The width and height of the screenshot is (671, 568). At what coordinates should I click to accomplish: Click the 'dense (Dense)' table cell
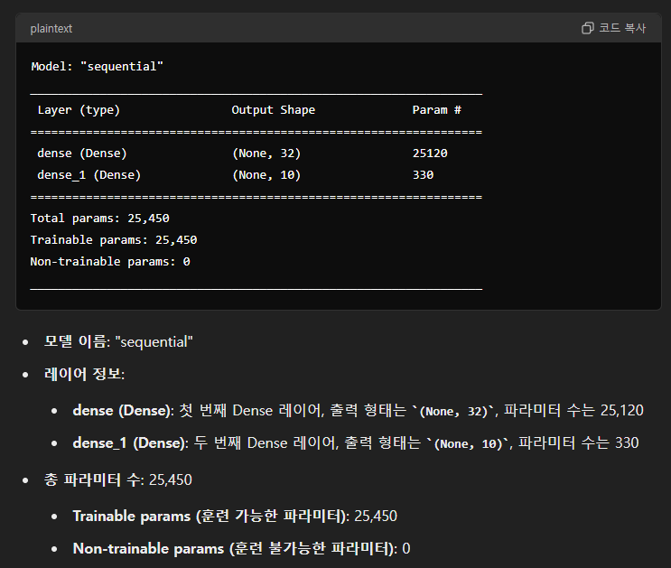point(82,154)
